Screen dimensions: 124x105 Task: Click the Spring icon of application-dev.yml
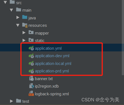point(31,56)
